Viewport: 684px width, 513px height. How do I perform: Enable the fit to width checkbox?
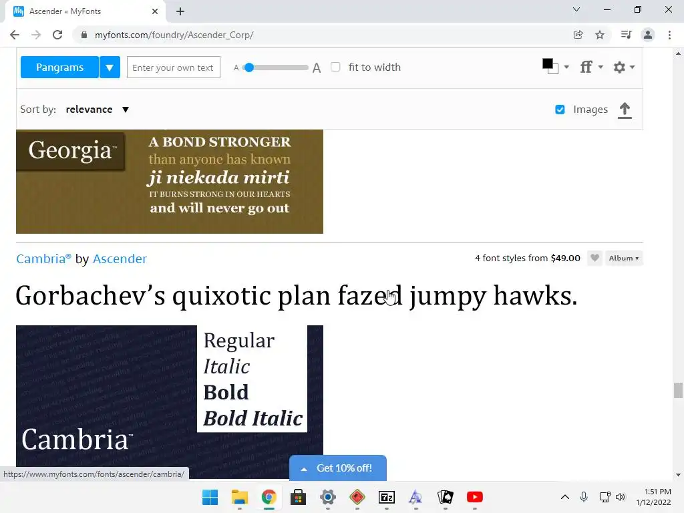pyautogui.click(x=335, y=67)
